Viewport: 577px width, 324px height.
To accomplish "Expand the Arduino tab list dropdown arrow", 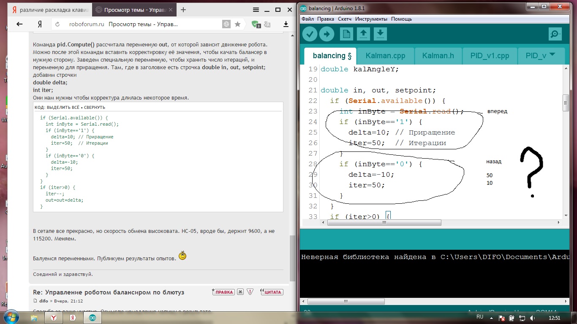I will coord(552,54).
